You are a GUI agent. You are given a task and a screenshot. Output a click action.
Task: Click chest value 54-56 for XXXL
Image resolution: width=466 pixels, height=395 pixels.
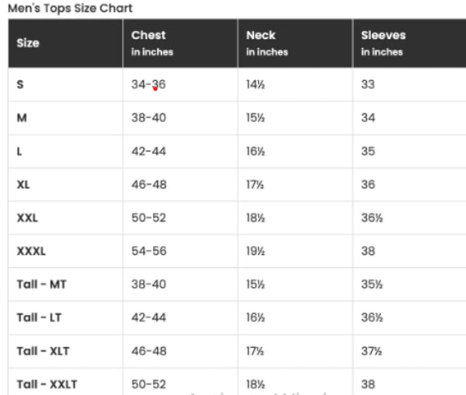point(149,251)
